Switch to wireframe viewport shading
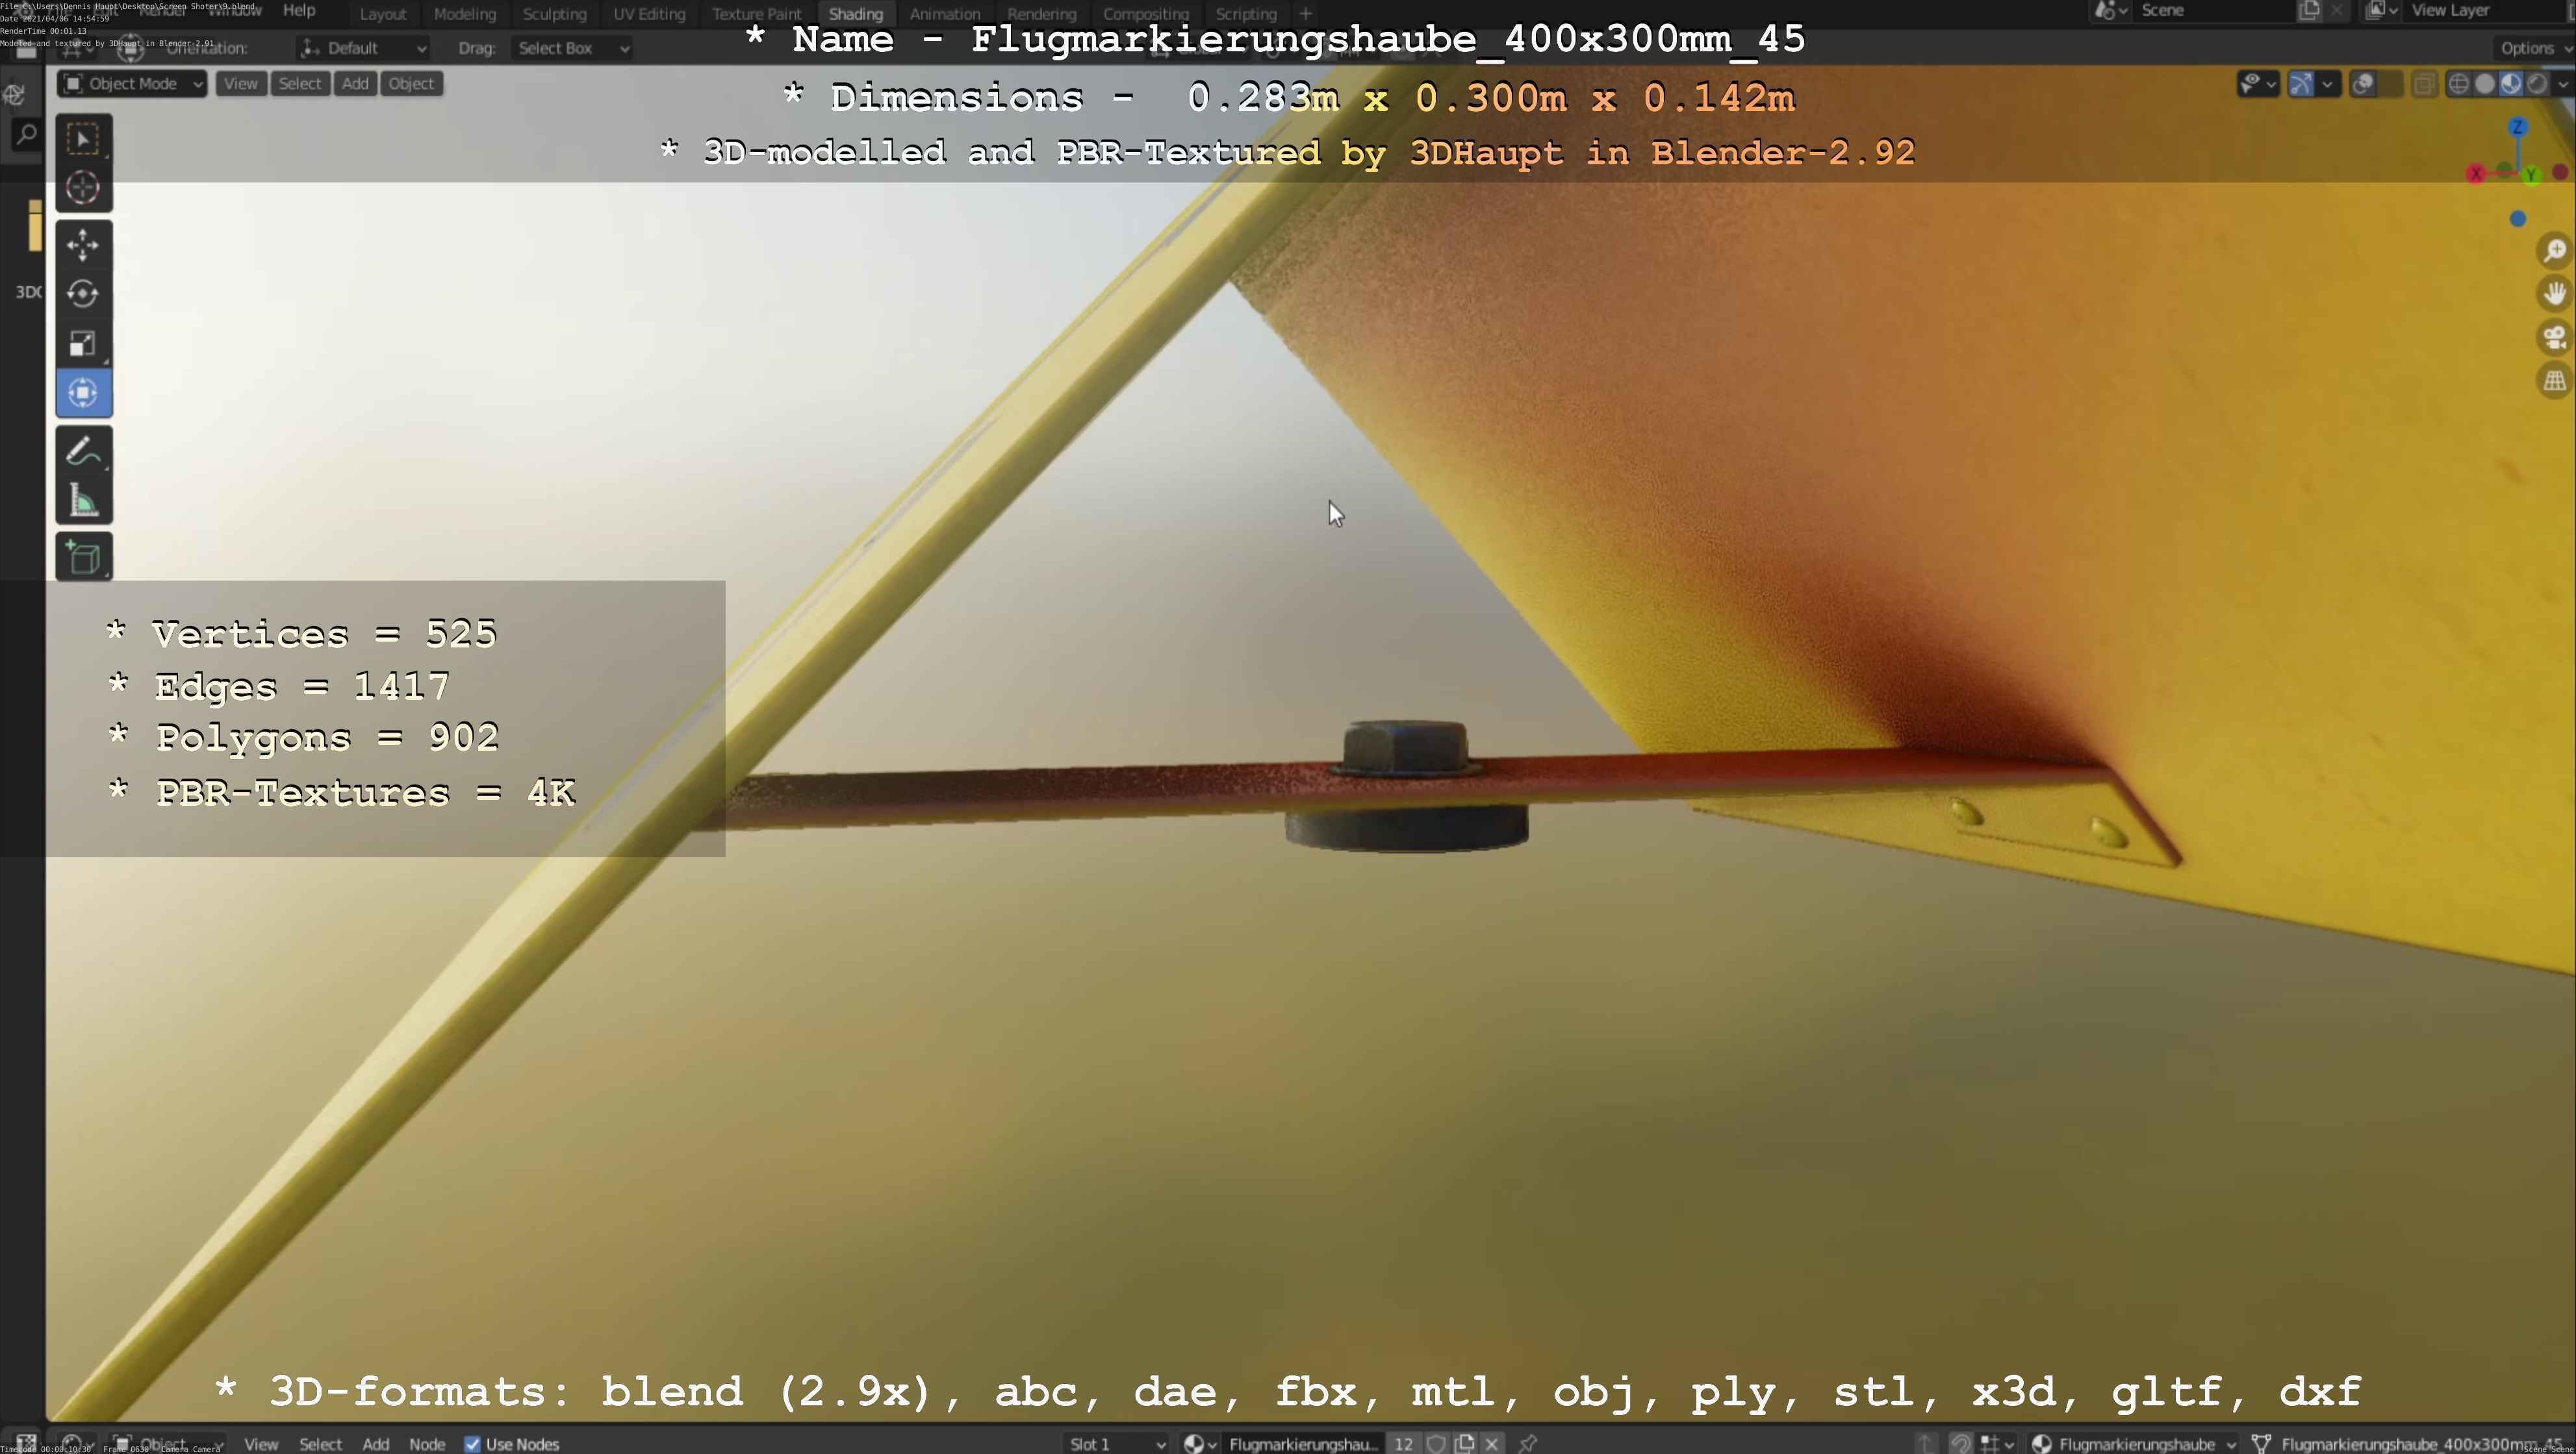This screenshot has height=1454, width=2576. (x=2458, y=84)
